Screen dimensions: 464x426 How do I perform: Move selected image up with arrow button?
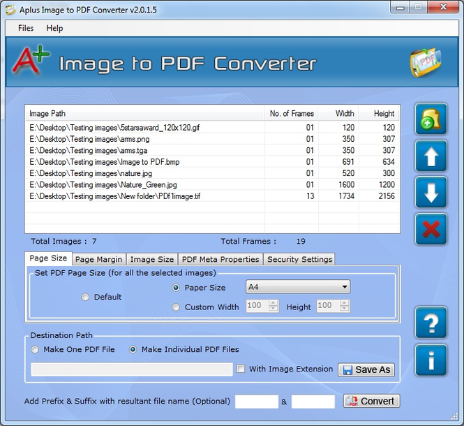click(x=431, y=156)
